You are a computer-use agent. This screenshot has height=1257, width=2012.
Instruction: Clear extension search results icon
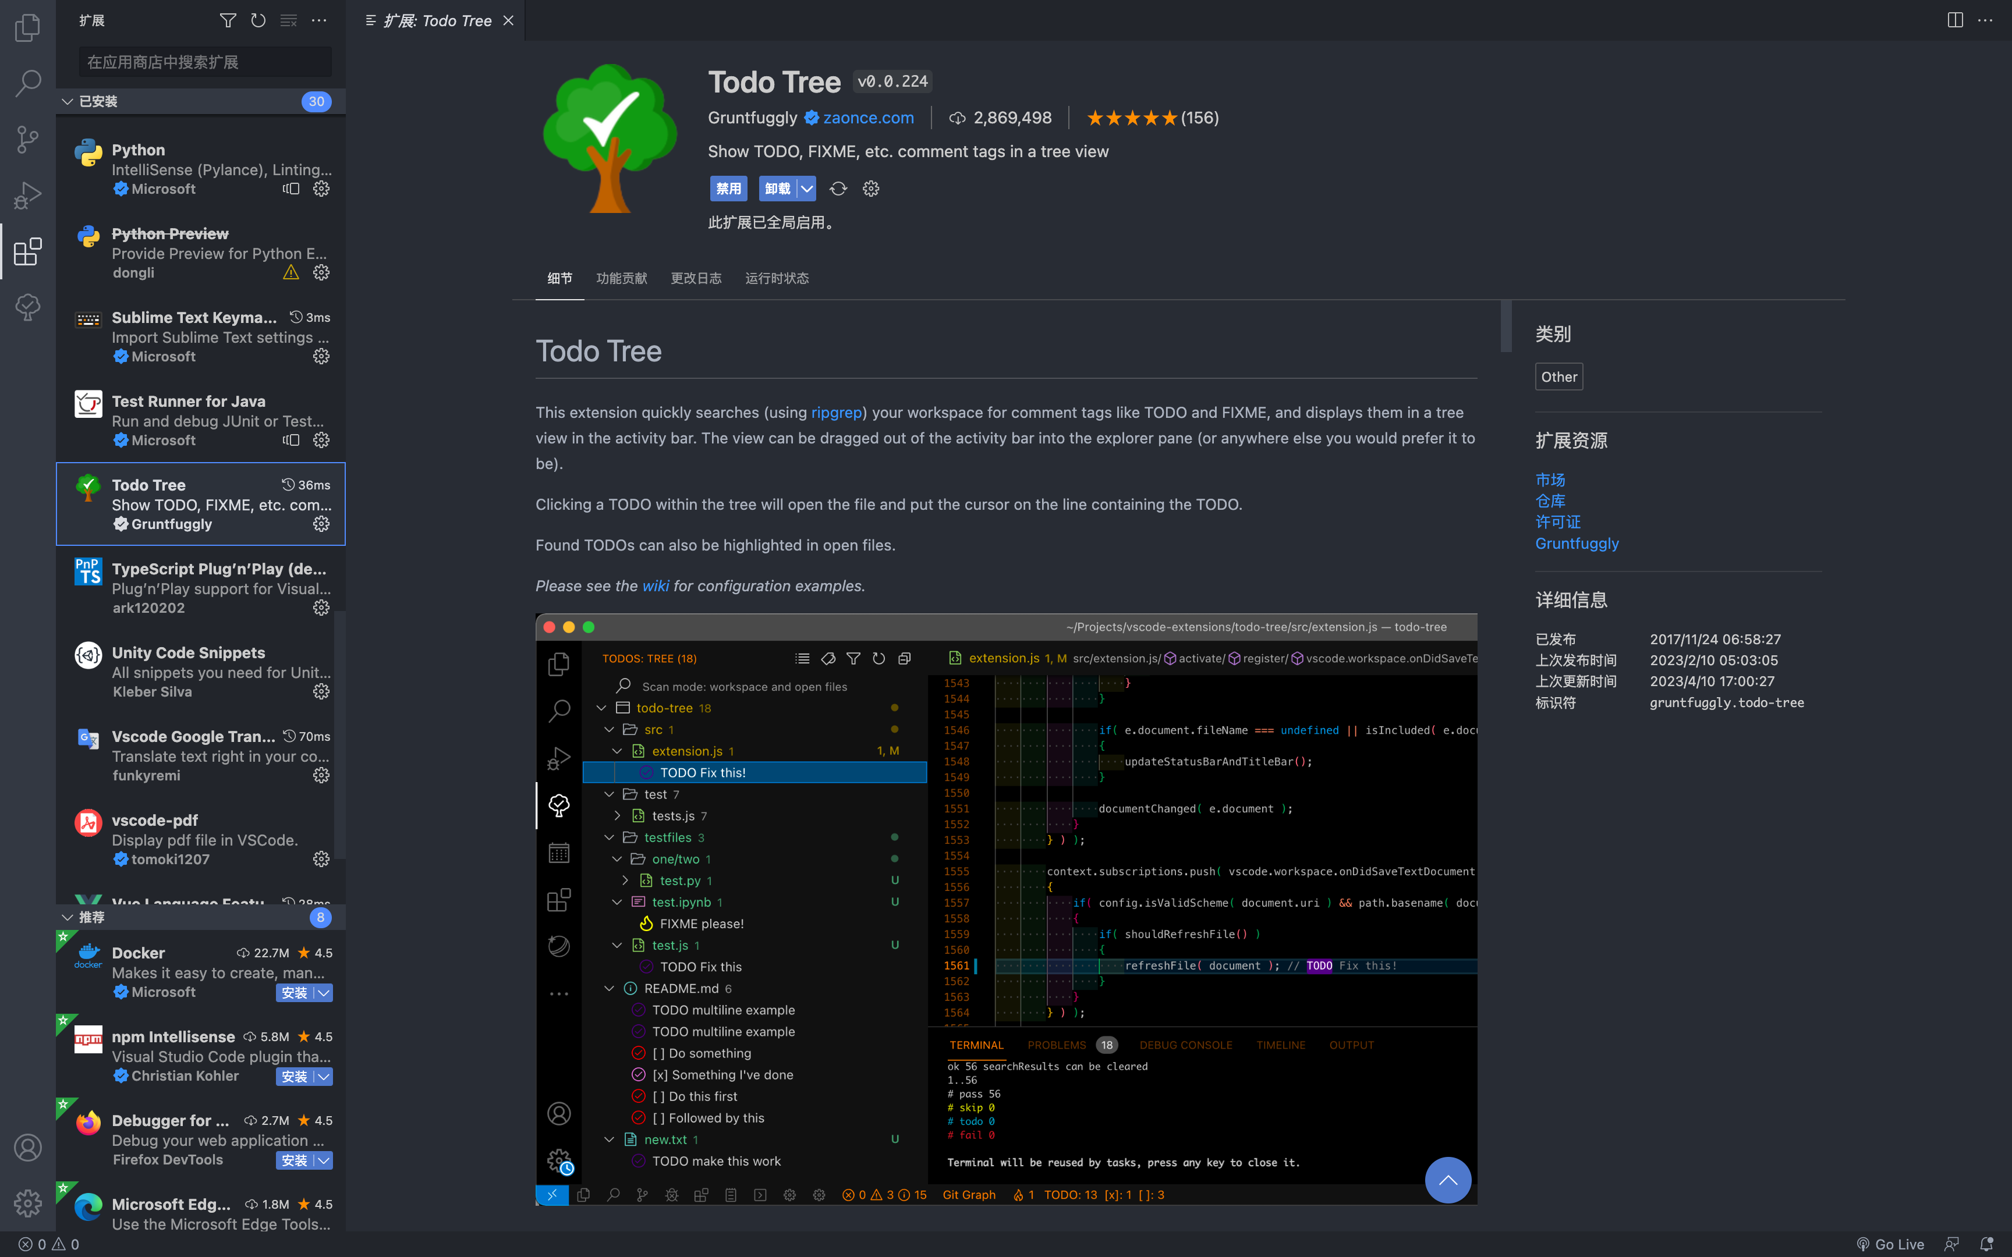coord(289,21)
